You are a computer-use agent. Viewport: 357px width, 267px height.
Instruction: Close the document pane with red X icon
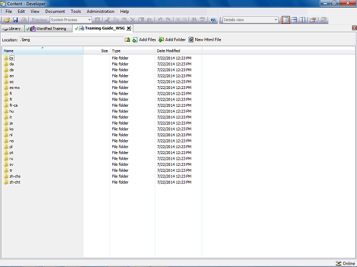click(354, 28)
